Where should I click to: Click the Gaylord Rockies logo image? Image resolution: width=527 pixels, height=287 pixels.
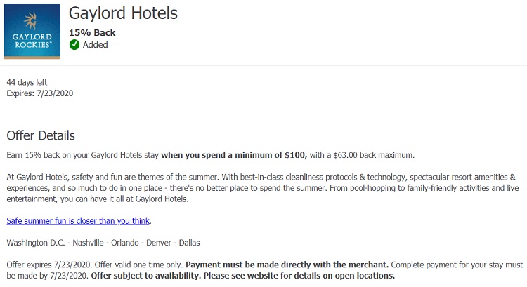click(32, 31)
